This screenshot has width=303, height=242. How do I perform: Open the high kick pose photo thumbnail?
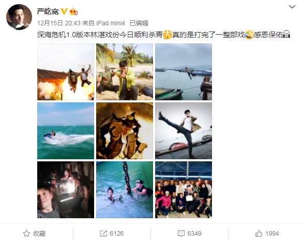coord(184,131)
